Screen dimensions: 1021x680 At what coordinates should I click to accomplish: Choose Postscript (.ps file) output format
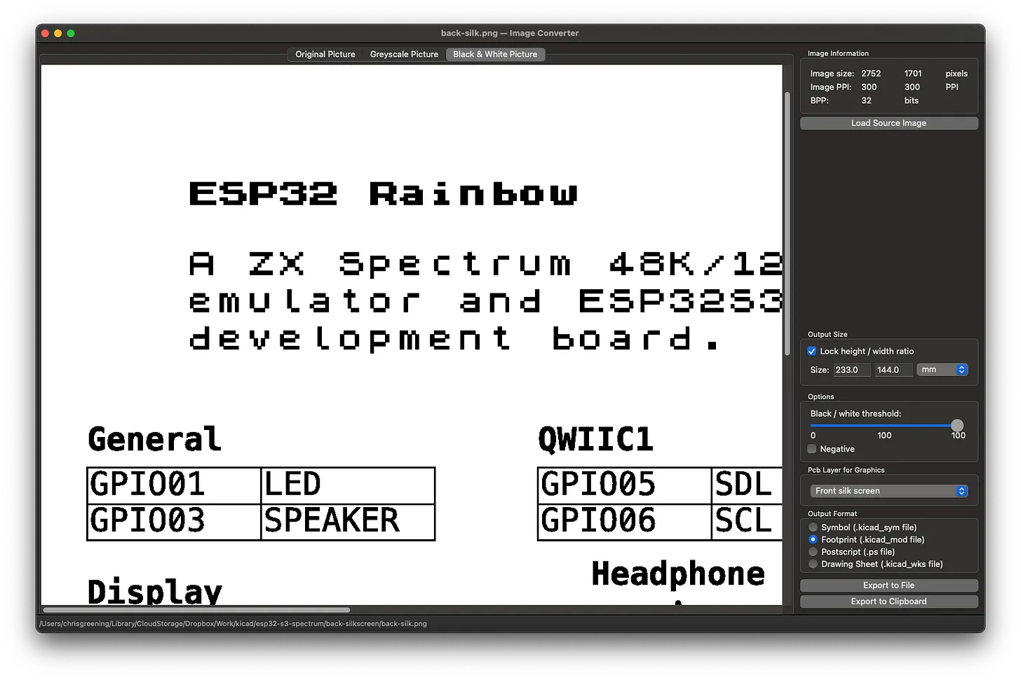tap(813, 552)
